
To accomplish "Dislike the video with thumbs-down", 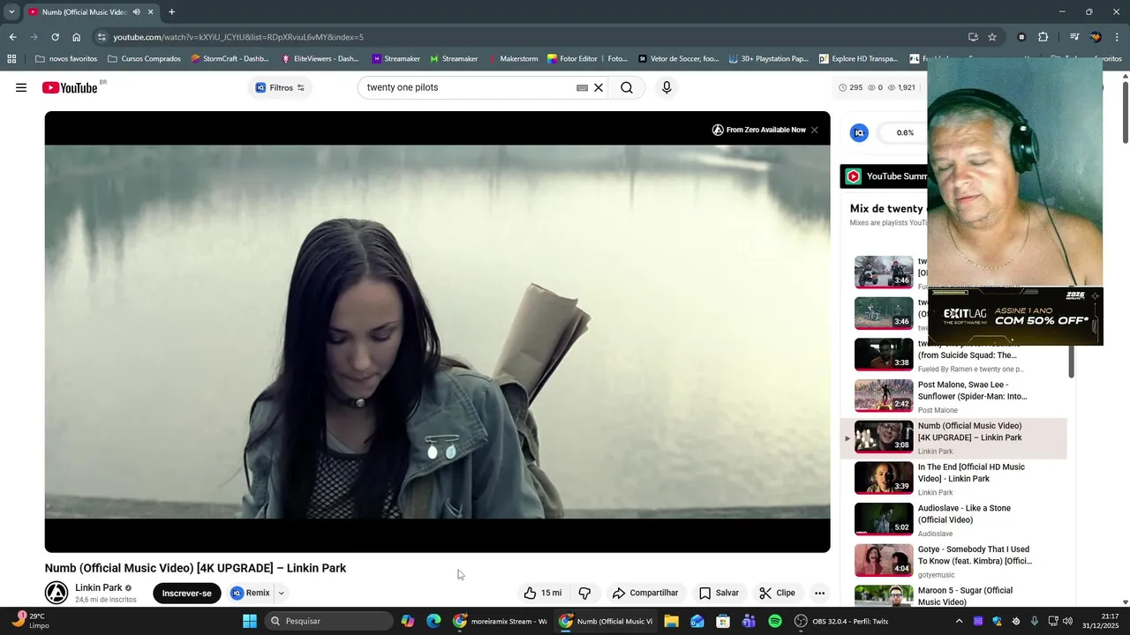I will (x=584, y=593).
